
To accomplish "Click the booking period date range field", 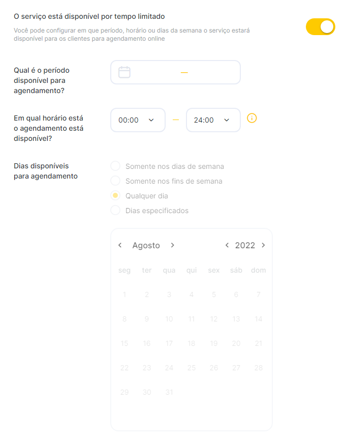I will (x=175, y=72).
